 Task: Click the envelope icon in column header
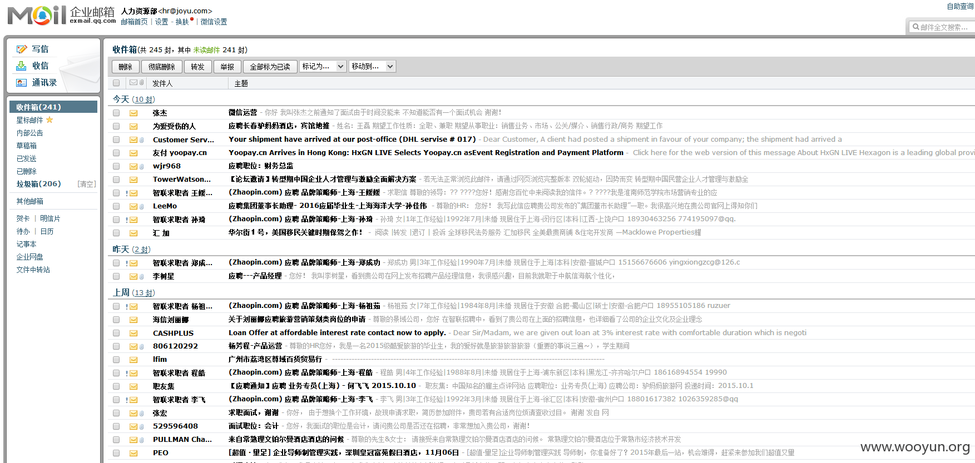click(133, 82)
